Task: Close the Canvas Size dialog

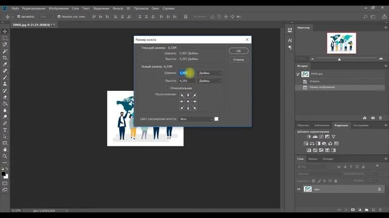Action: [247, 39]
